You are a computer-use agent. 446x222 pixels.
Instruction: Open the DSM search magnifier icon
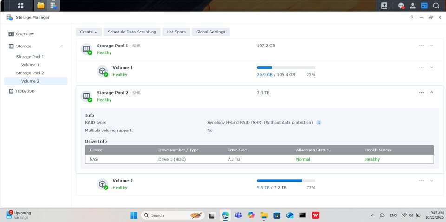(x=436, y=6)
